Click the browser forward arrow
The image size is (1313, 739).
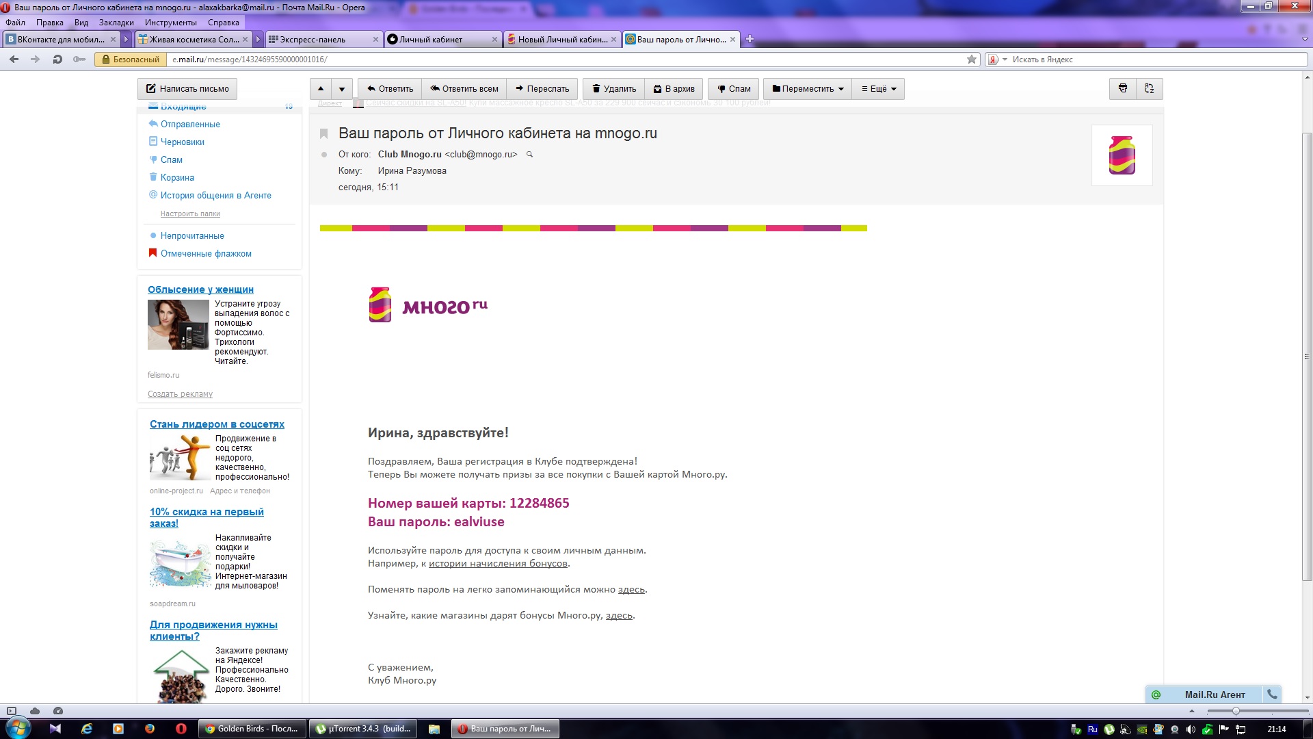35,60
